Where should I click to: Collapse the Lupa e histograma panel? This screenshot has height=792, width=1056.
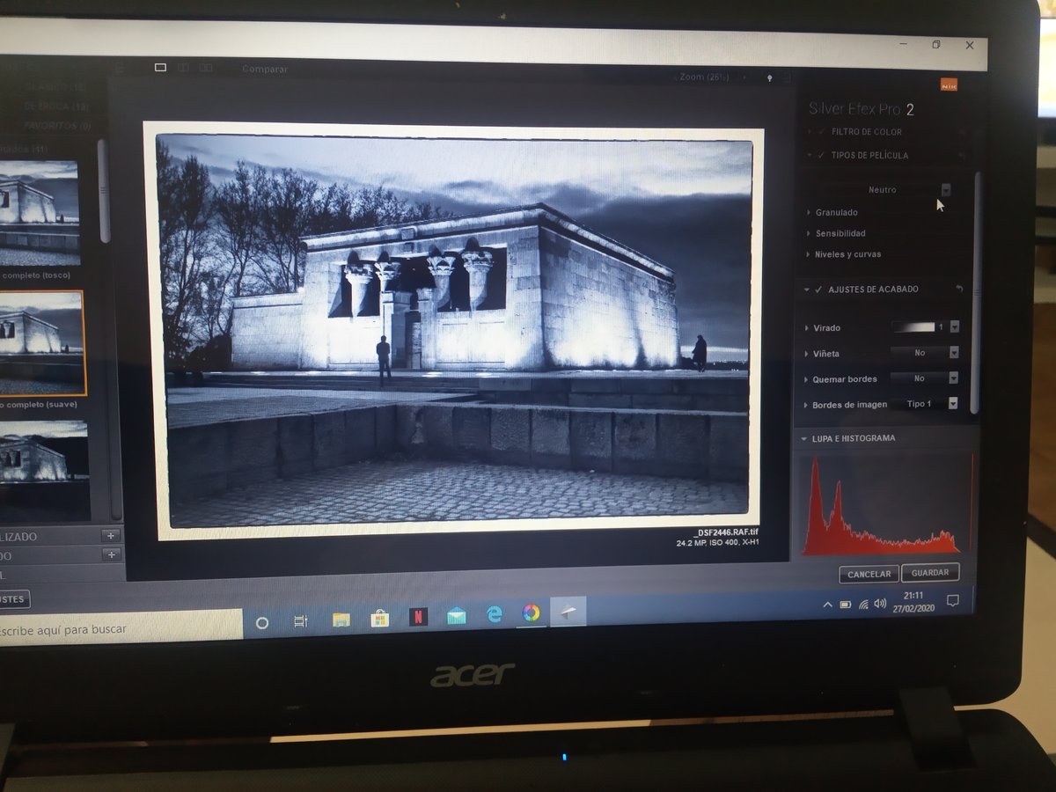coord(803,438)
